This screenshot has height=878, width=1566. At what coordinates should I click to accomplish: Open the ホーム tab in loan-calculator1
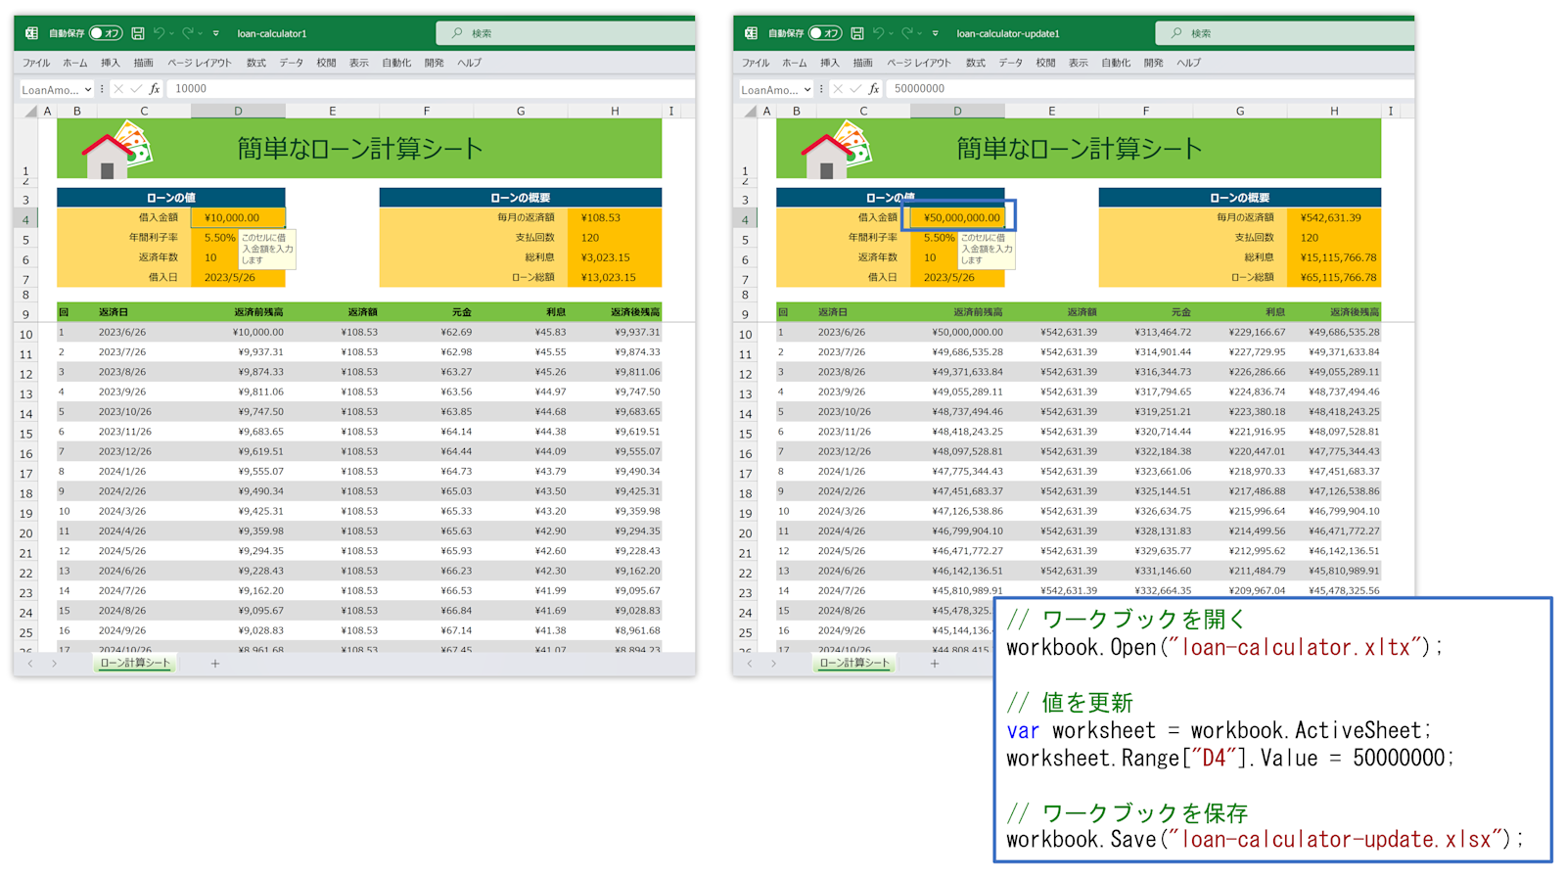coord(75,63)
